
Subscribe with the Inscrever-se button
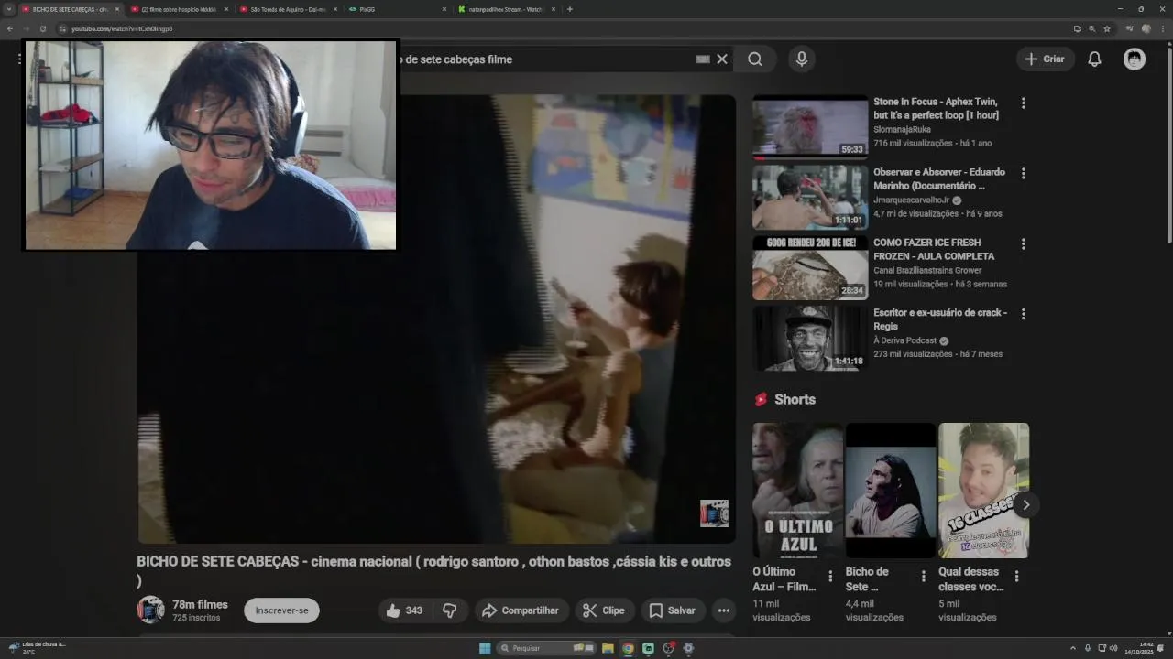[x=281, y=610]
